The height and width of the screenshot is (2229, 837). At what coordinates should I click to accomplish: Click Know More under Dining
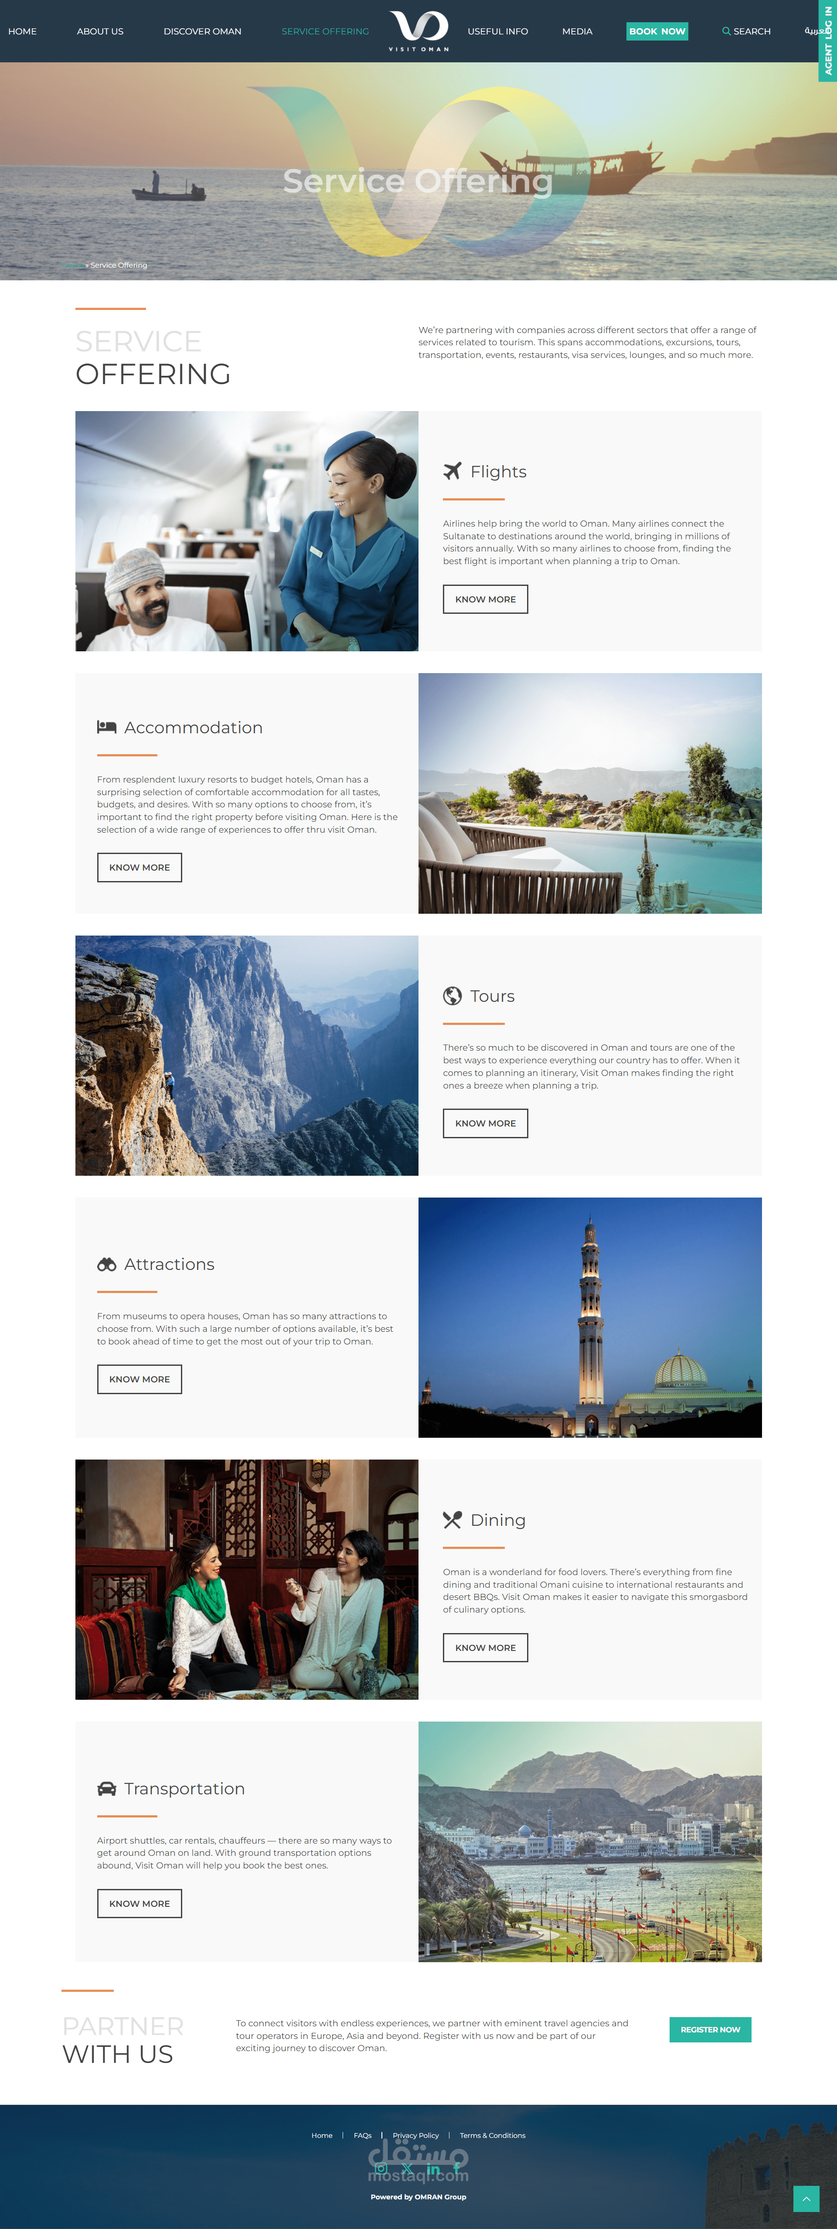486,1647
